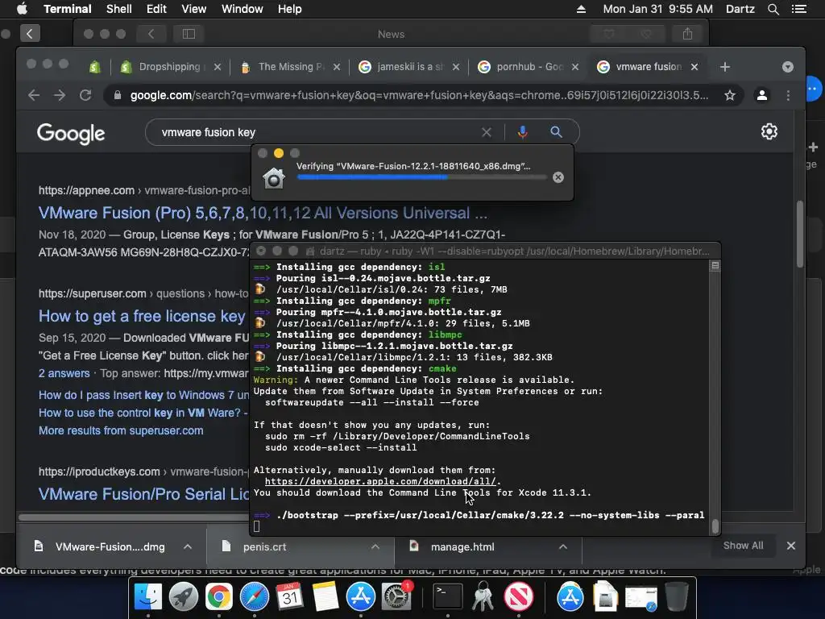Open Notes from the Dock
The width and height of the screenshot is (825, 619).
pyautogui.click(x=325, y=597)
